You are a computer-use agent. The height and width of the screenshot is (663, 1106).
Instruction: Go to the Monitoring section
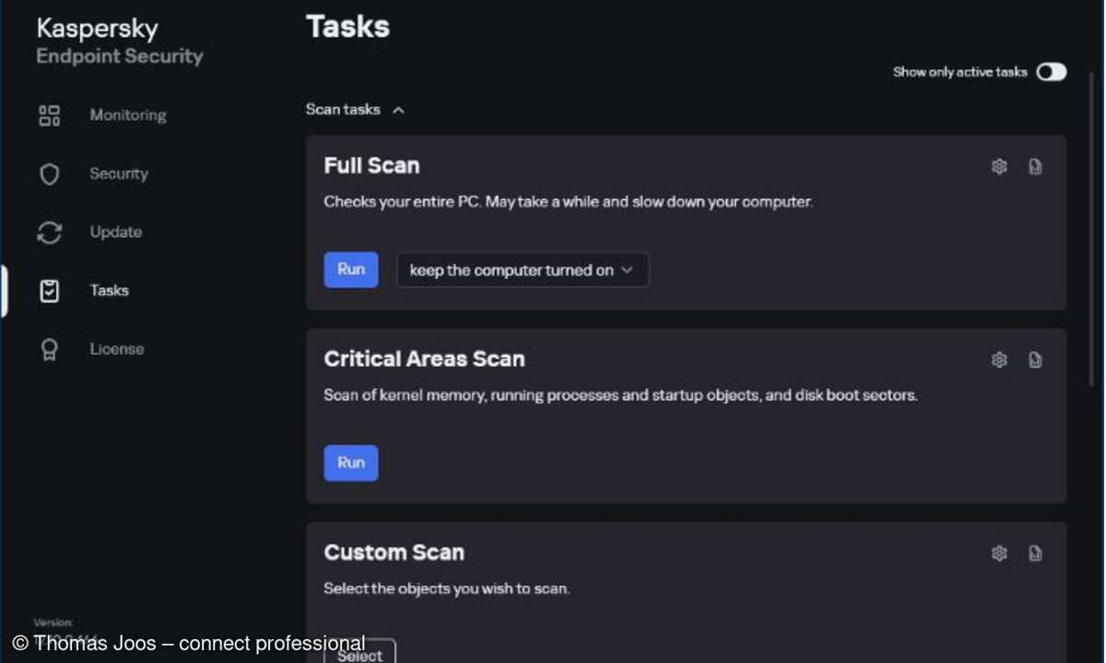[x=127, y=115]
